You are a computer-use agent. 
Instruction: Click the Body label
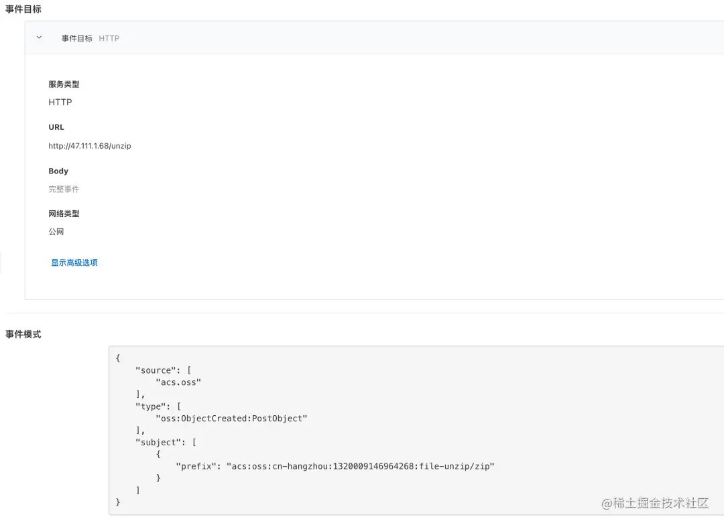(x=58, y=171)
